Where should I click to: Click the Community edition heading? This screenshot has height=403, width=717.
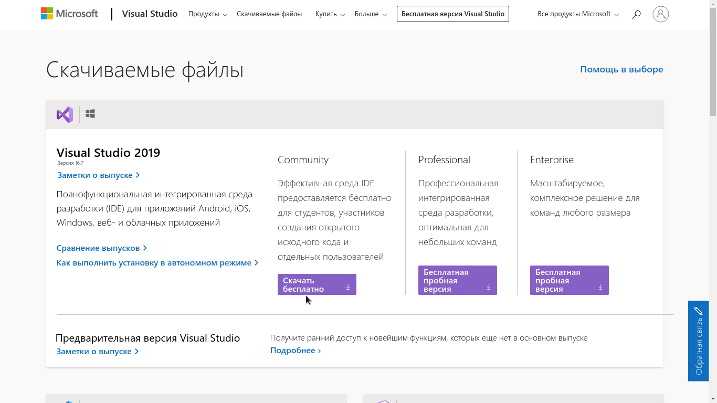(x=303, y=160)
